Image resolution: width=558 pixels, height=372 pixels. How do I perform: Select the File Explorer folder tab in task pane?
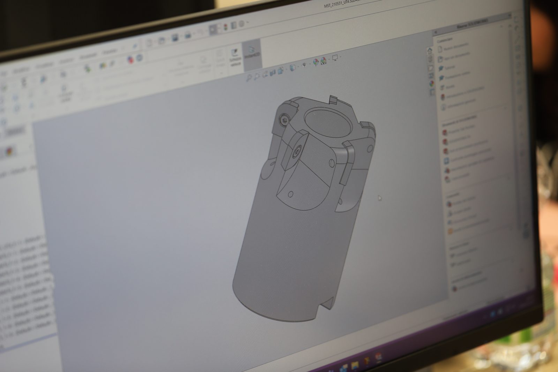point(431,67)
